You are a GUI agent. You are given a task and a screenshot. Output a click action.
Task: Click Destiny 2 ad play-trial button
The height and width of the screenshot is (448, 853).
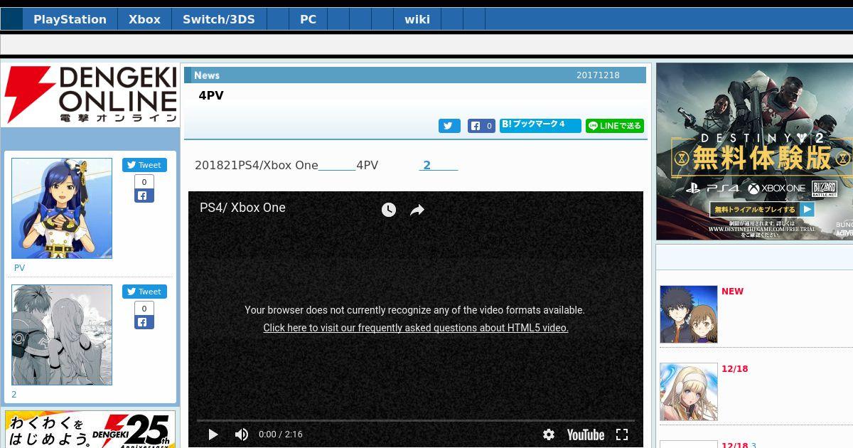pyautogui.click(x=762, y=210)
